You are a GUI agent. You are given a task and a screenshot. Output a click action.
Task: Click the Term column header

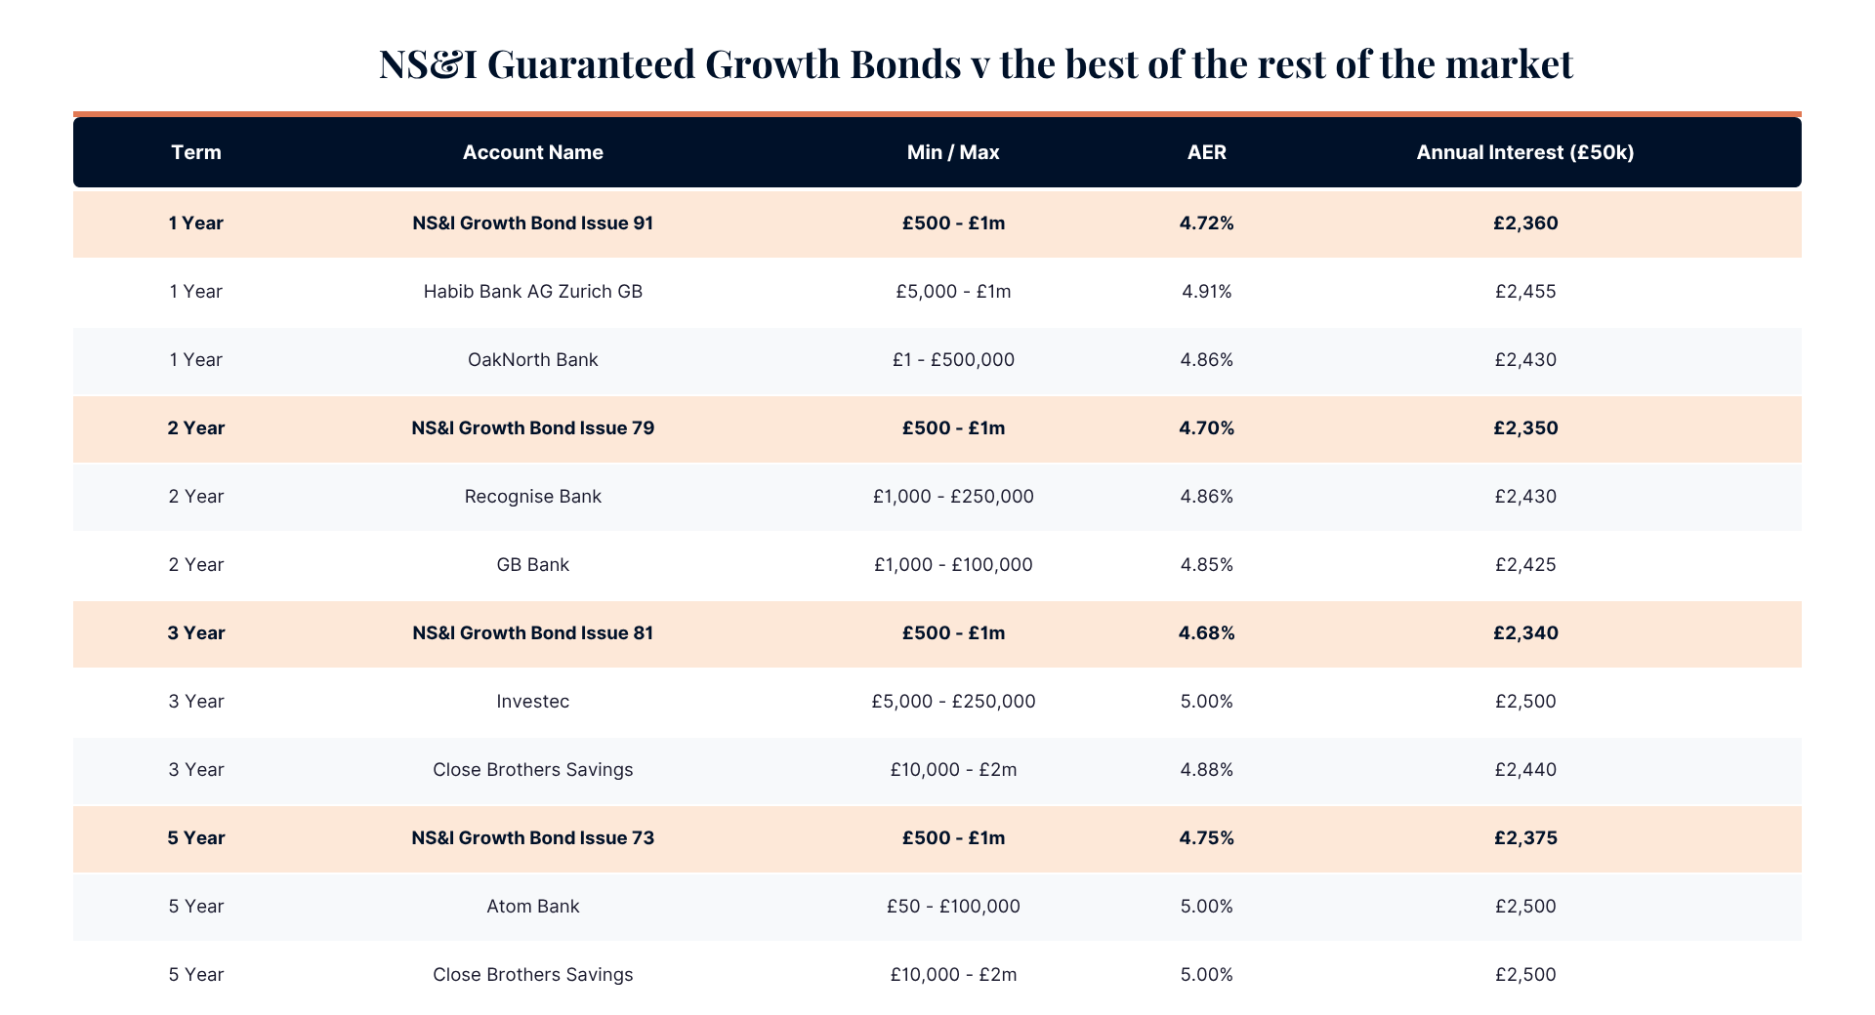tap(196, 152)
